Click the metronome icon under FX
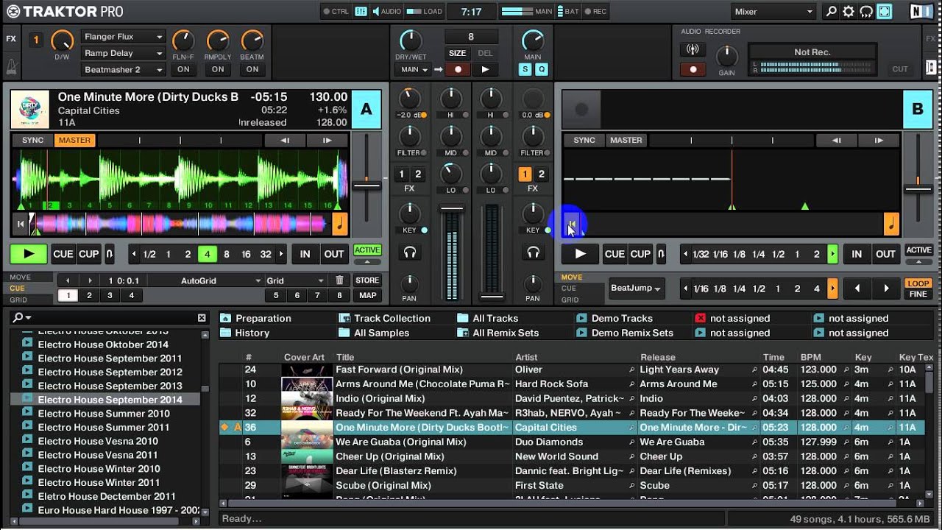 [11, 67]
